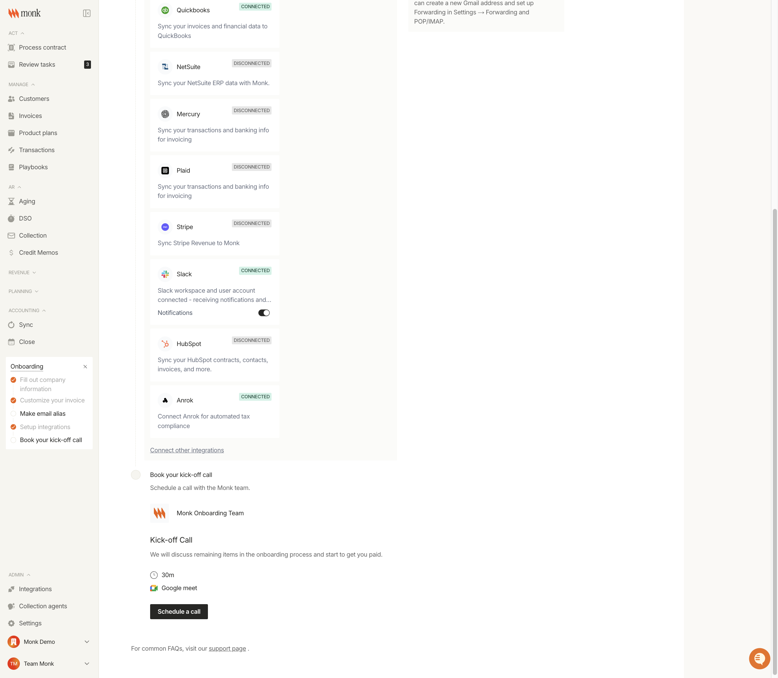This screenshot has height=678, width=778.
Task: Collapse the sidebar panel icon
Action: click(x=87, y=13)
